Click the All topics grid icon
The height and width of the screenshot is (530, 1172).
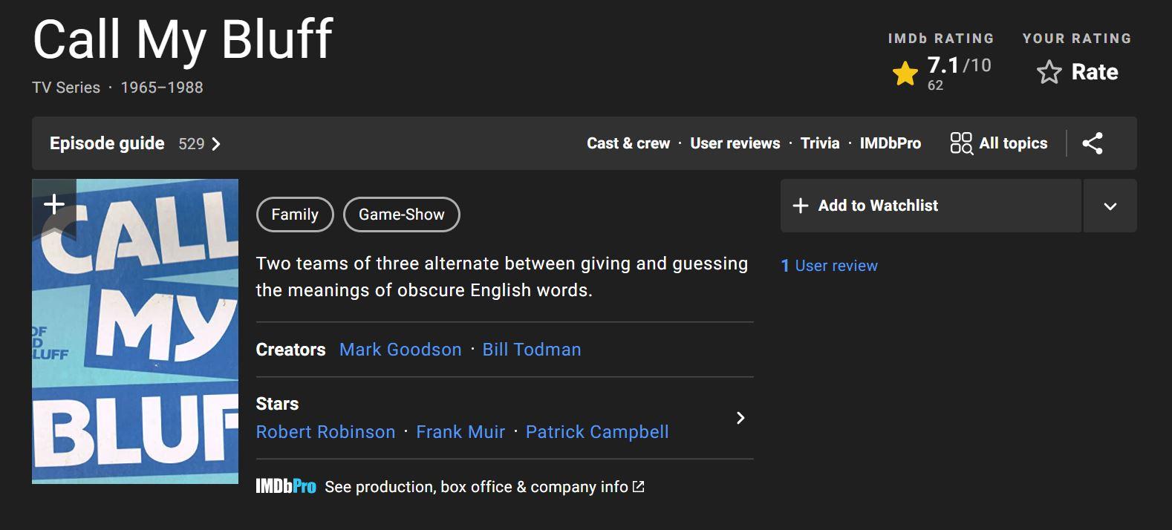[961, 143]
